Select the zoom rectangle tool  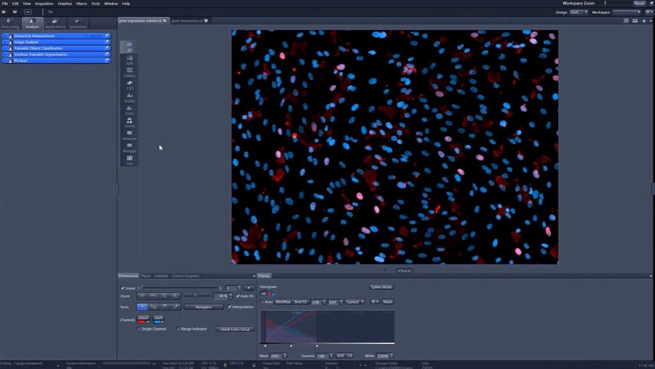pyautogui.click(x=153, y=307)
